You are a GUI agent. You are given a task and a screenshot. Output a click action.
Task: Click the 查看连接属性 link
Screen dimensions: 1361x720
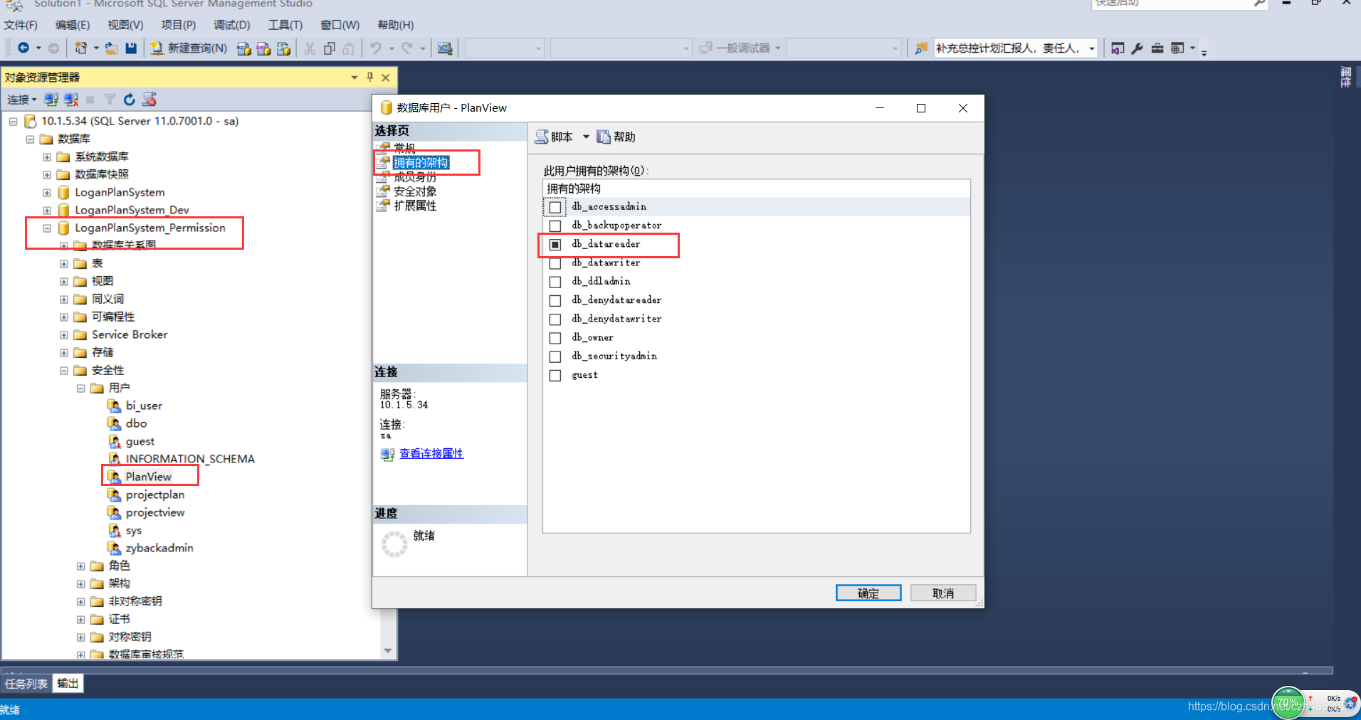pyautogui.click(x=431, y=454)
